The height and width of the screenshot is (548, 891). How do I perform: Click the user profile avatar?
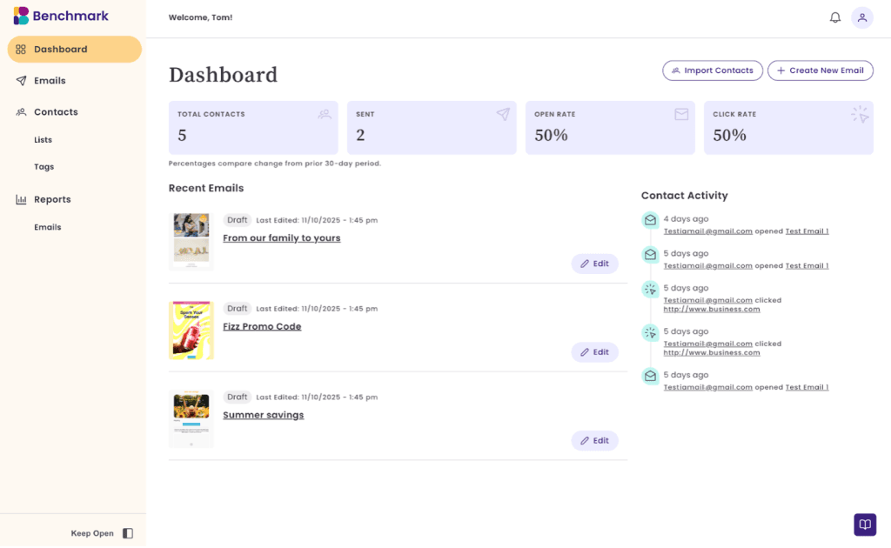[861, 17]
